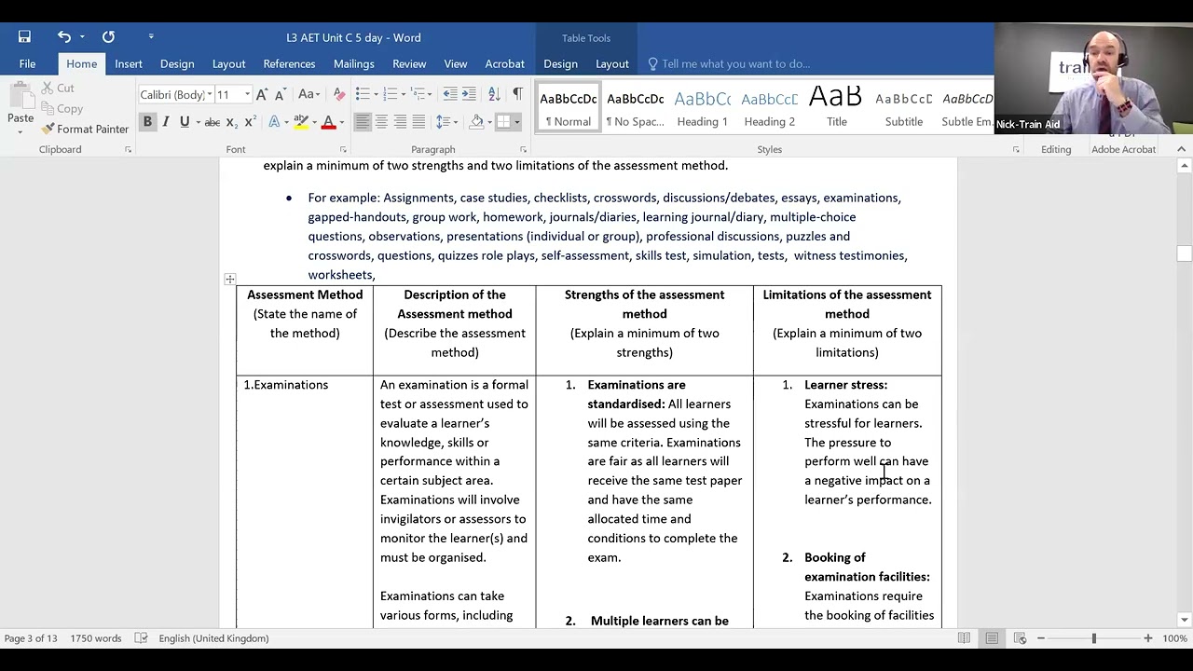Switch to Read Mode view
The image size is (1193, 671).
tap(964, 638)
